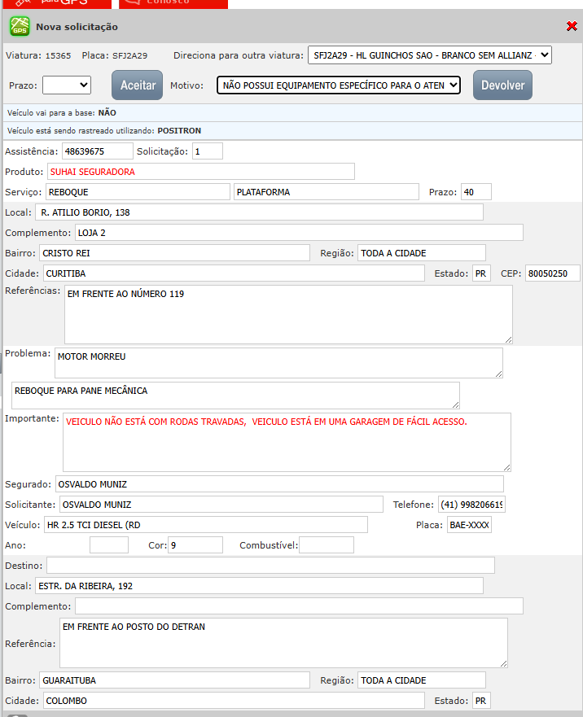Screen dimensions: 583x717
Task: Click the Local field R. ATILIO BORIO
Action: click(x=259, y=212)
